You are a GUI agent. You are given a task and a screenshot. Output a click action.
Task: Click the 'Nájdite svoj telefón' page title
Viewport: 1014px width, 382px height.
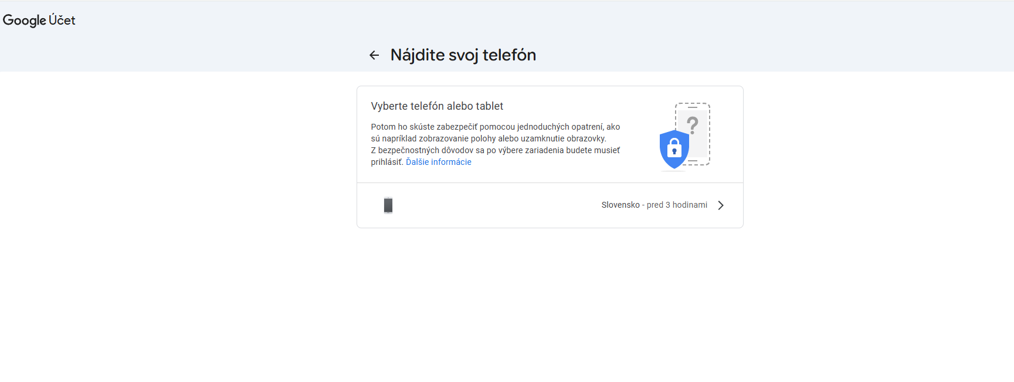463,55
